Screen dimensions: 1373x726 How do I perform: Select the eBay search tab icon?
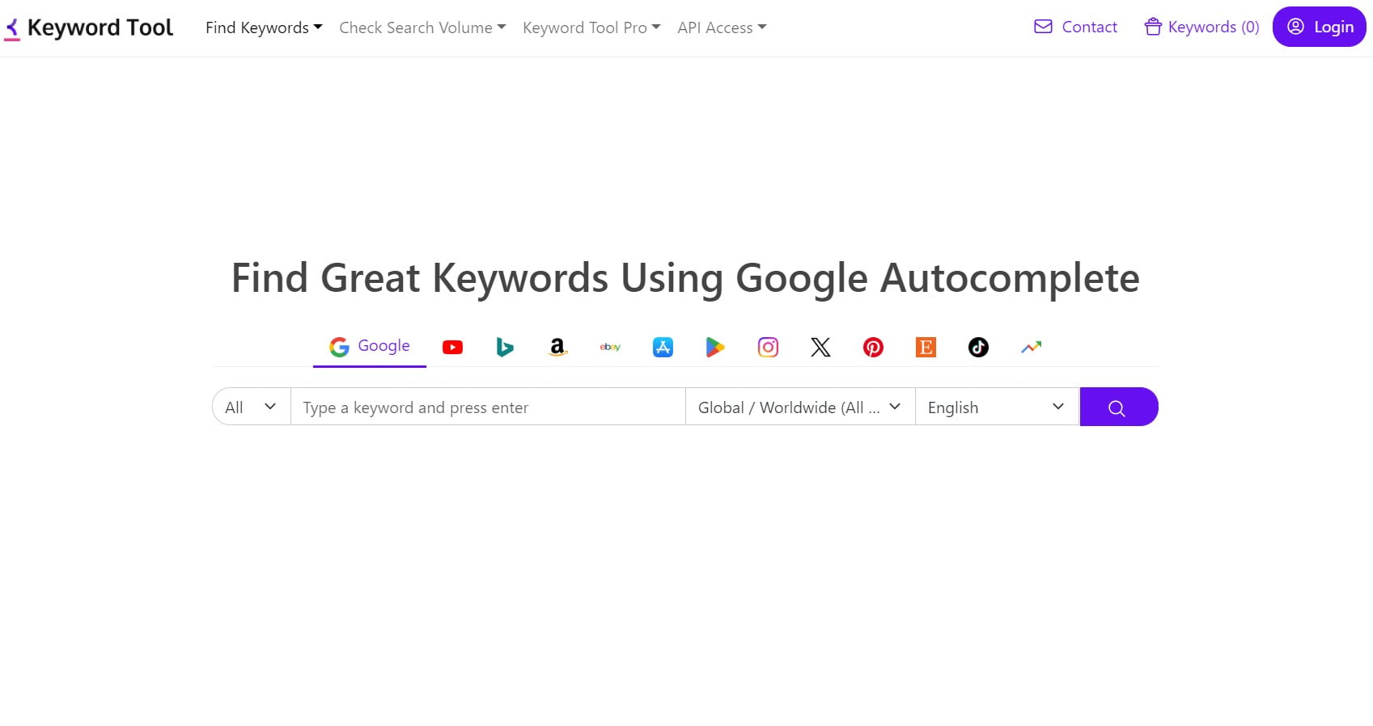[x=610, y=347]
